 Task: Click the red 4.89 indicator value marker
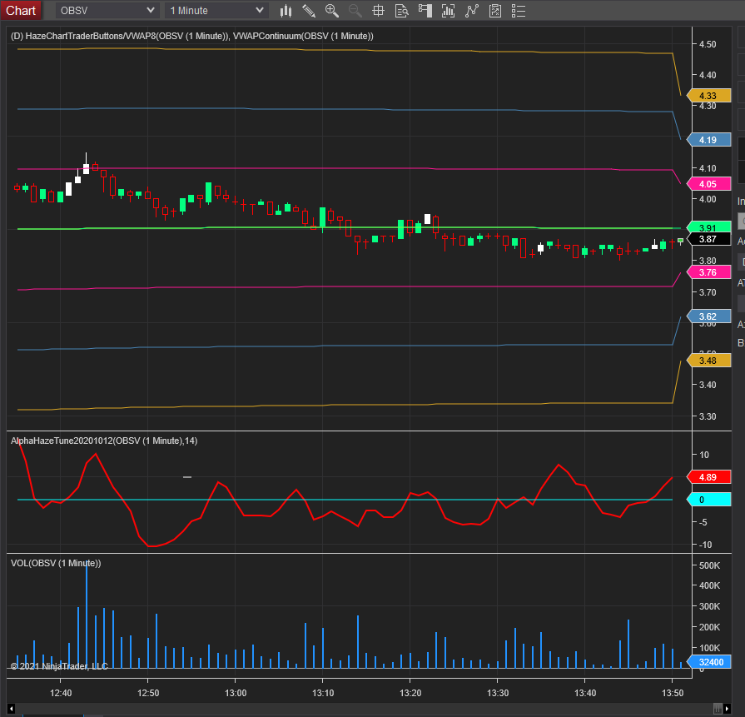click(708, 477)
